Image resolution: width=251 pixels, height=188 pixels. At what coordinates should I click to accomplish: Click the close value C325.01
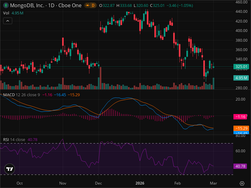tap(157, 5)
